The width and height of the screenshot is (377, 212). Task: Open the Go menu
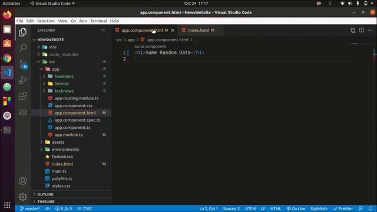tap(73, 21)
